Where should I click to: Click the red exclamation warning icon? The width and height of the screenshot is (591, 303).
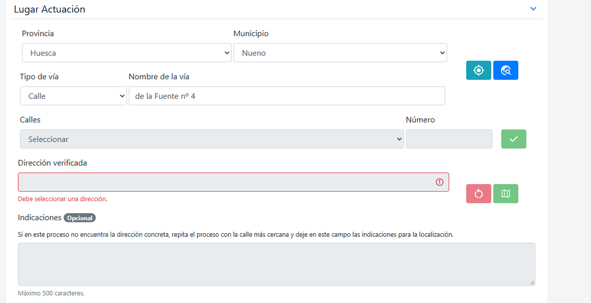click(x=440, y=182)
